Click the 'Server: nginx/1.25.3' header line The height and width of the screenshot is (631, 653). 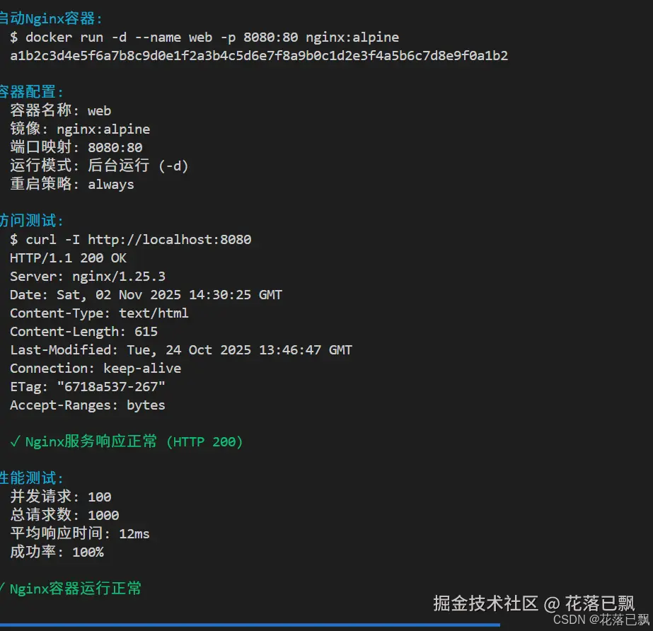[88, 277]
